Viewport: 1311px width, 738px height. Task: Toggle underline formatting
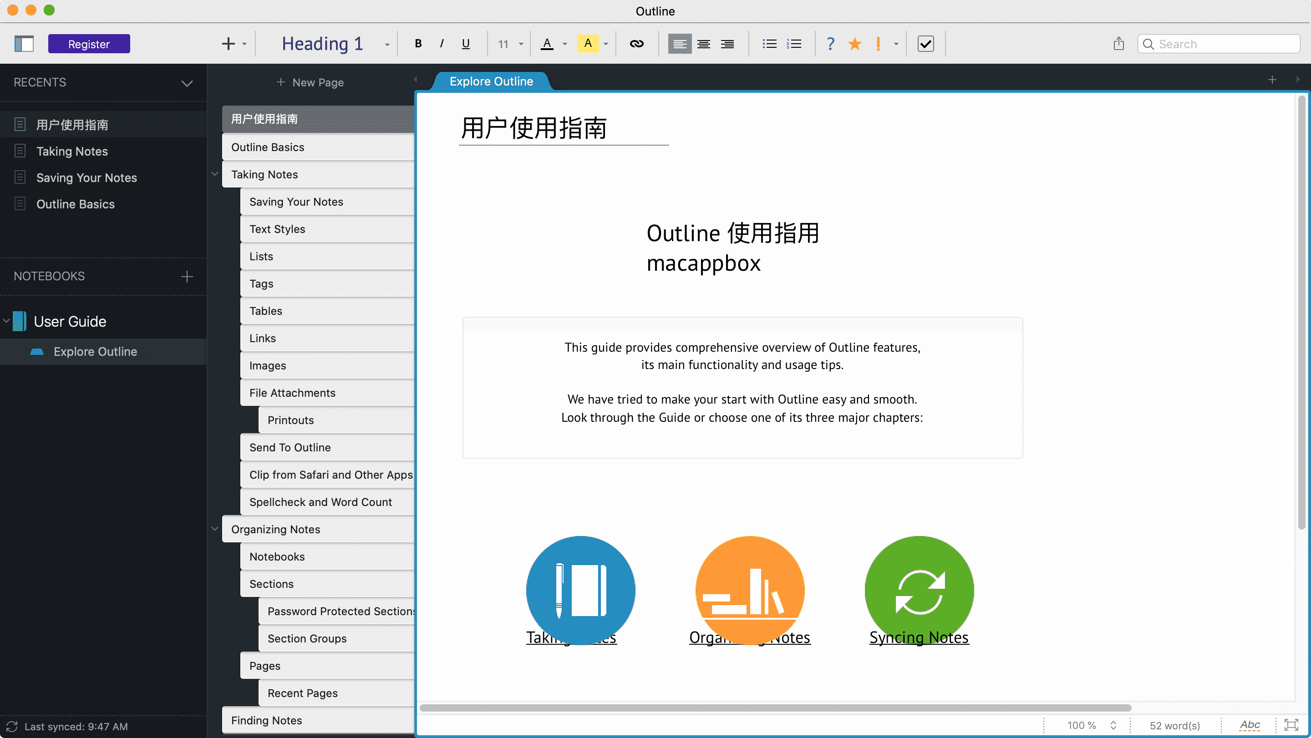(x=466, y=44)
